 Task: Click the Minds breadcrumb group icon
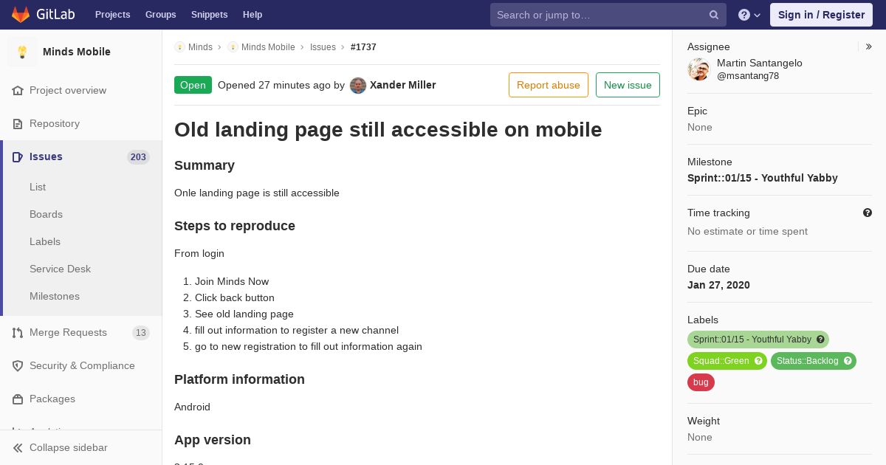(x=179, y=47)
